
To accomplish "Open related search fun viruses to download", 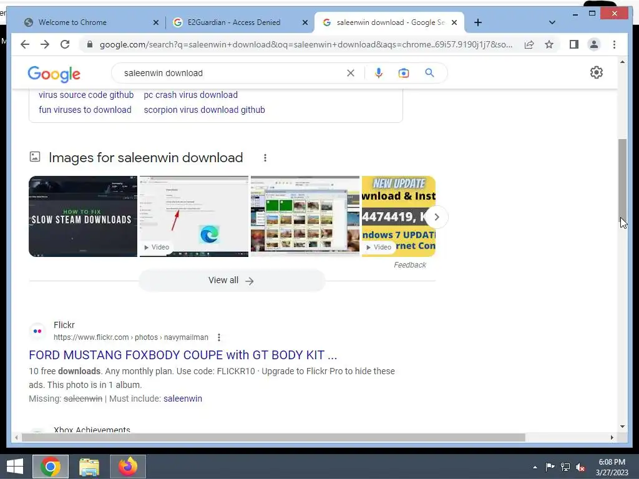I will point(85,110).
